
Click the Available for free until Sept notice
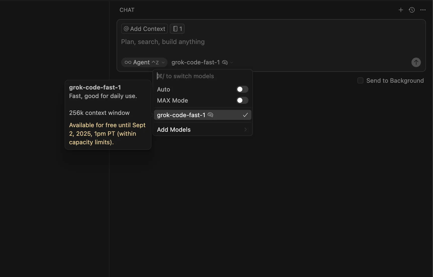(x=107, y=133)
